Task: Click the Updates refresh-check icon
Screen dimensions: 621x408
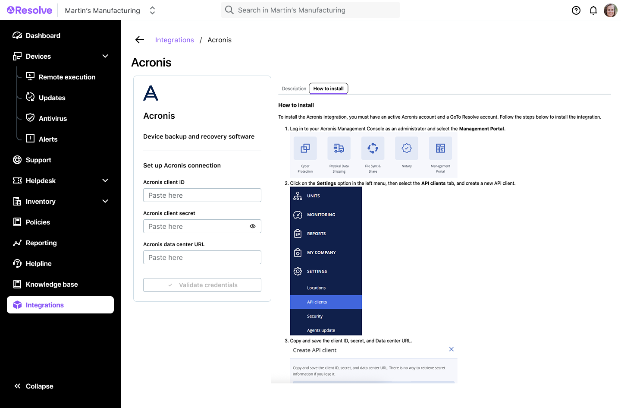Action: [x=30, y=97]
